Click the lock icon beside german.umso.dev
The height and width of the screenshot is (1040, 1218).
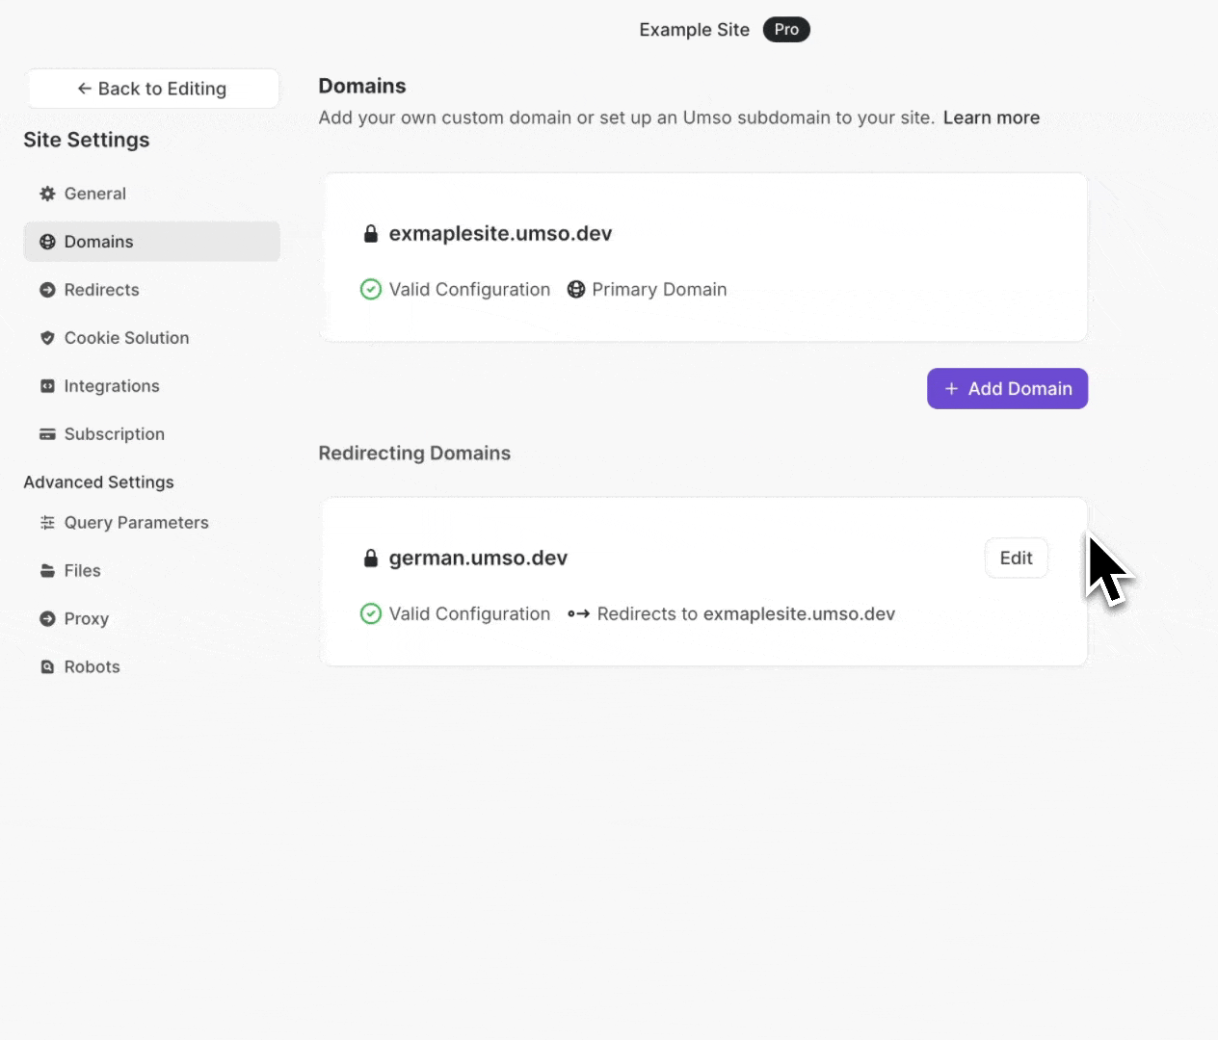point(371,559)
